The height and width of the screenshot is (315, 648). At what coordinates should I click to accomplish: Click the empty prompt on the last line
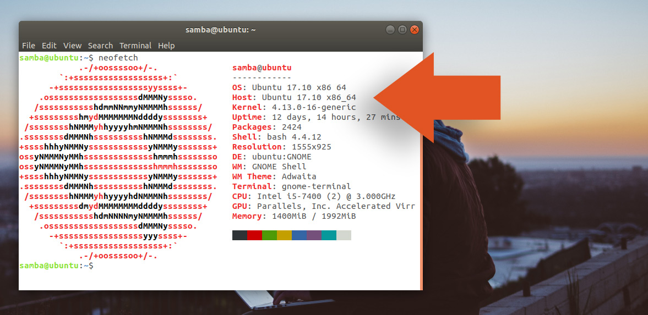(x=56, y=266)
